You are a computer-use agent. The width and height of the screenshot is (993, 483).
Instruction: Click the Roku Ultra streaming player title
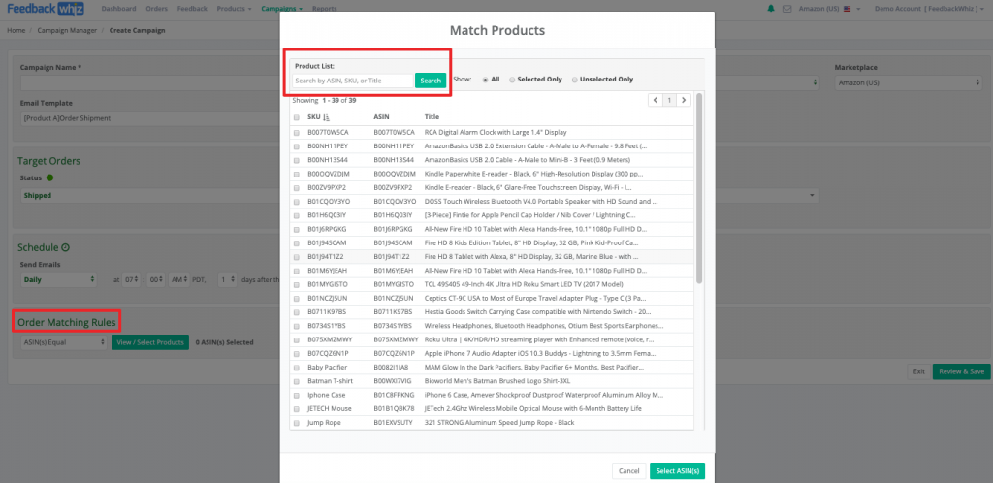click(x=539, y=339)
